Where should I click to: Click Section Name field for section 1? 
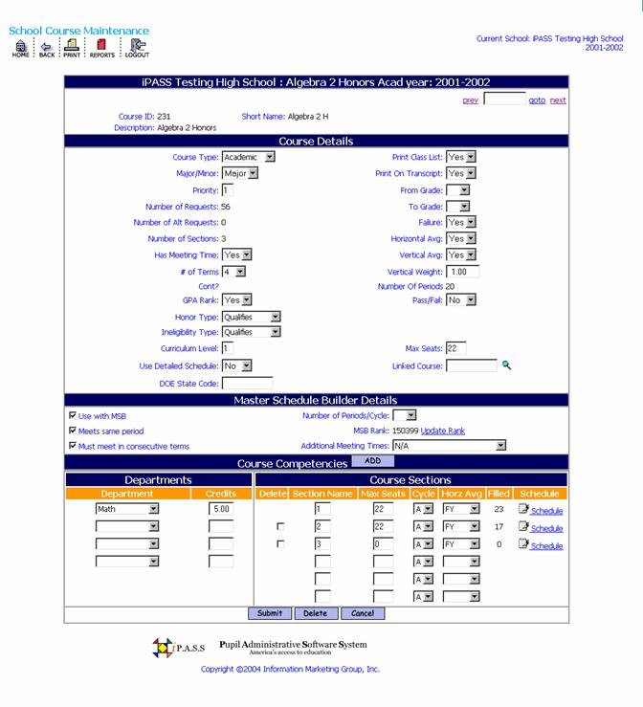322,509
